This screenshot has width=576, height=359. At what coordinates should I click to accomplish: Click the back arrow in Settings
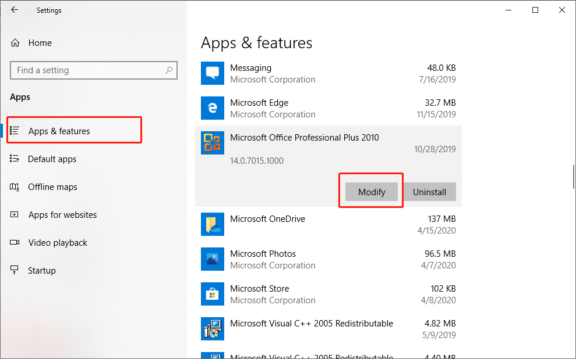pyautogui.click(x=15, y=10)
